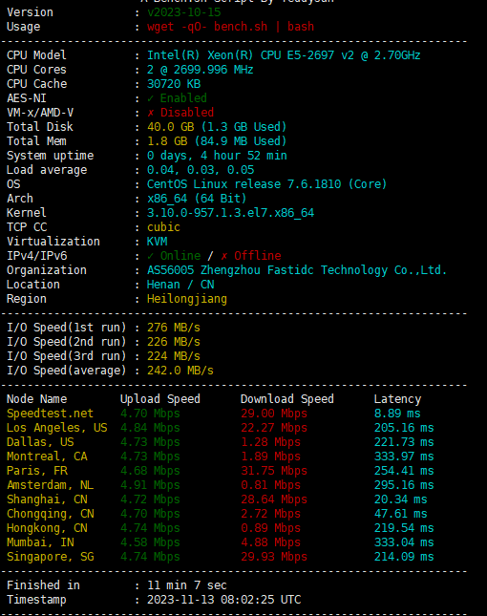Click the AES-NI Enabled status
The image size is (487, 616).
point(177,98)
